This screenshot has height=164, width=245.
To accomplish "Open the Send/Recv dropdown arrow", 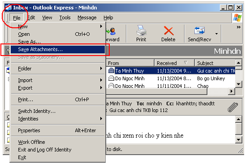I will 216,34.
